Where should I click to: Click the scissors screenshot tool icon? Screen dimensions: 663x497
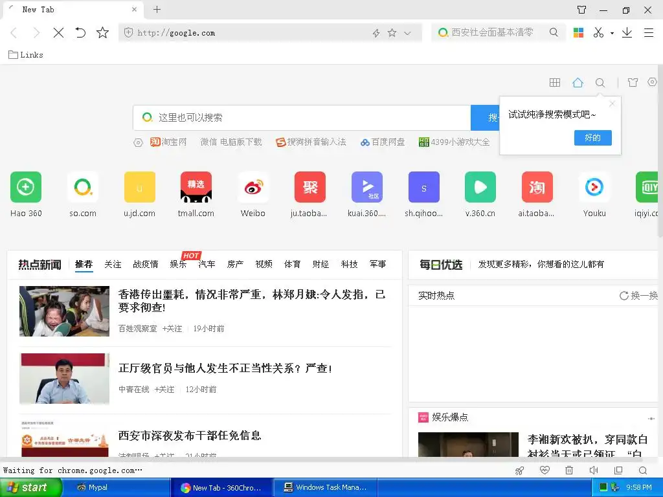coord(598,32)
